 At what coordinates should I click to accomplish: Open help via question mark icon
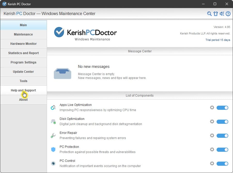pos(228,14)
